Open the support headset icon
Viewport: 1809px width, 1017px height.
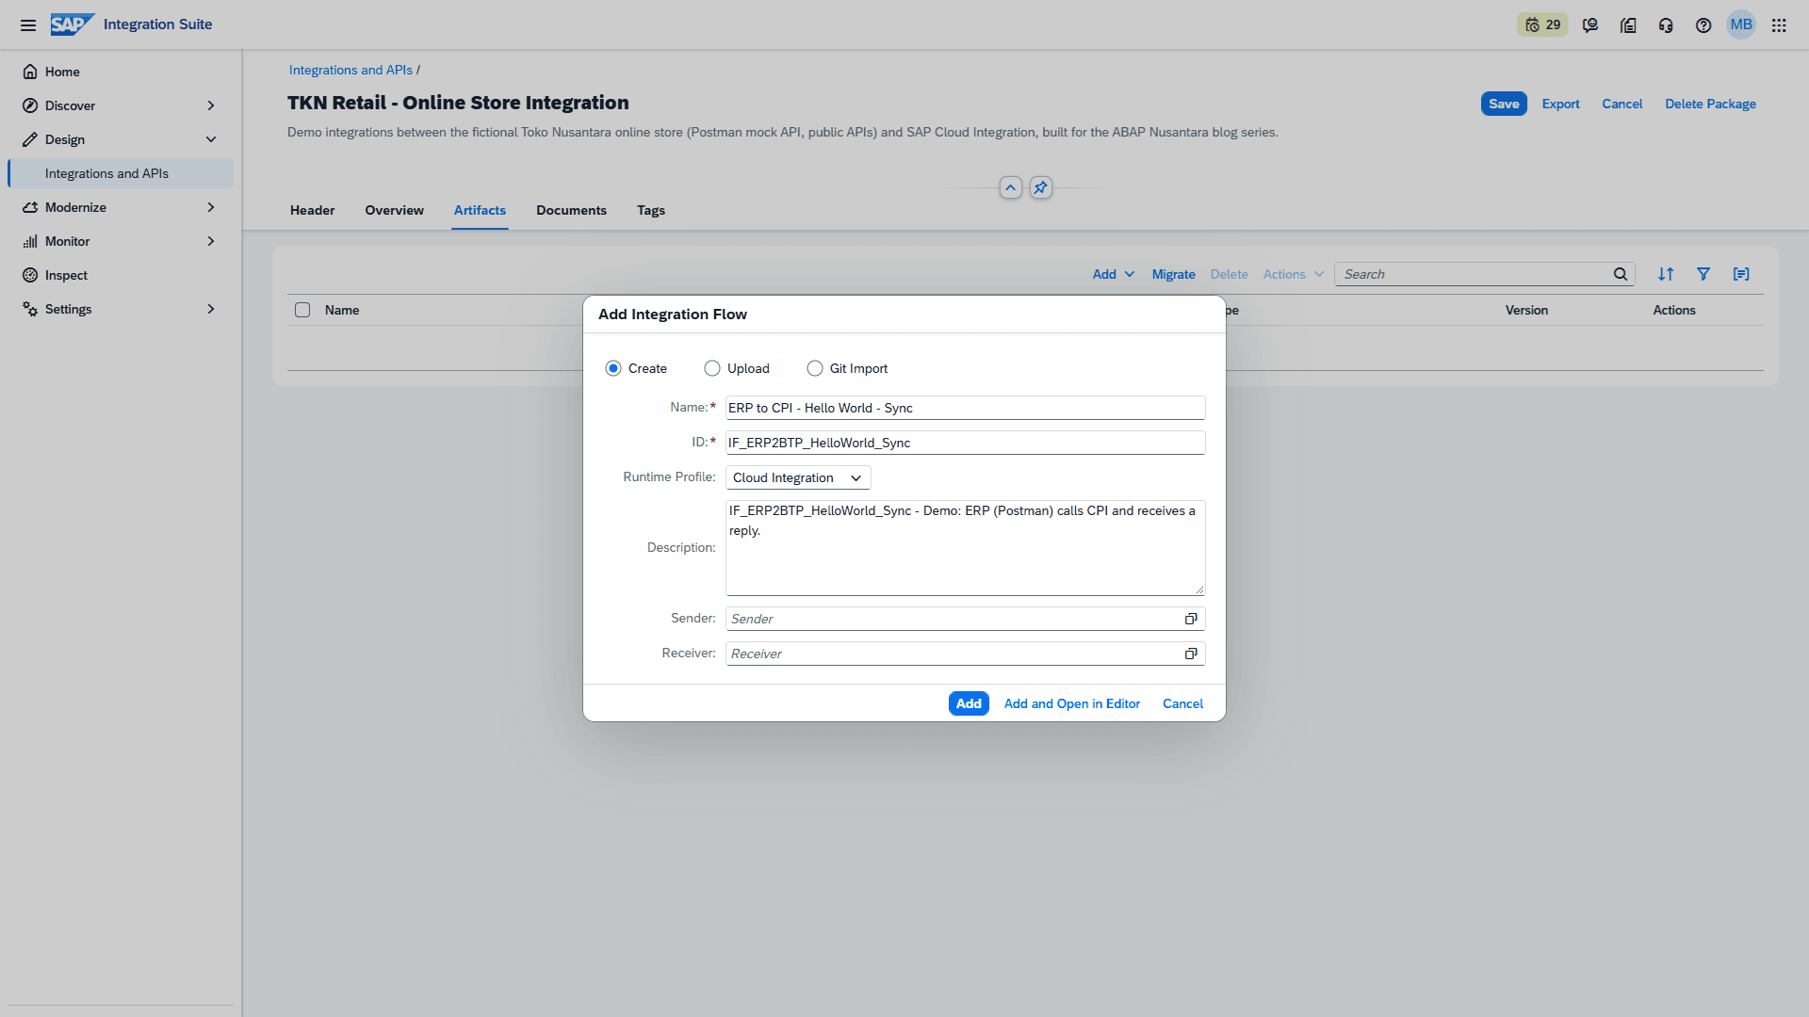1666,25
